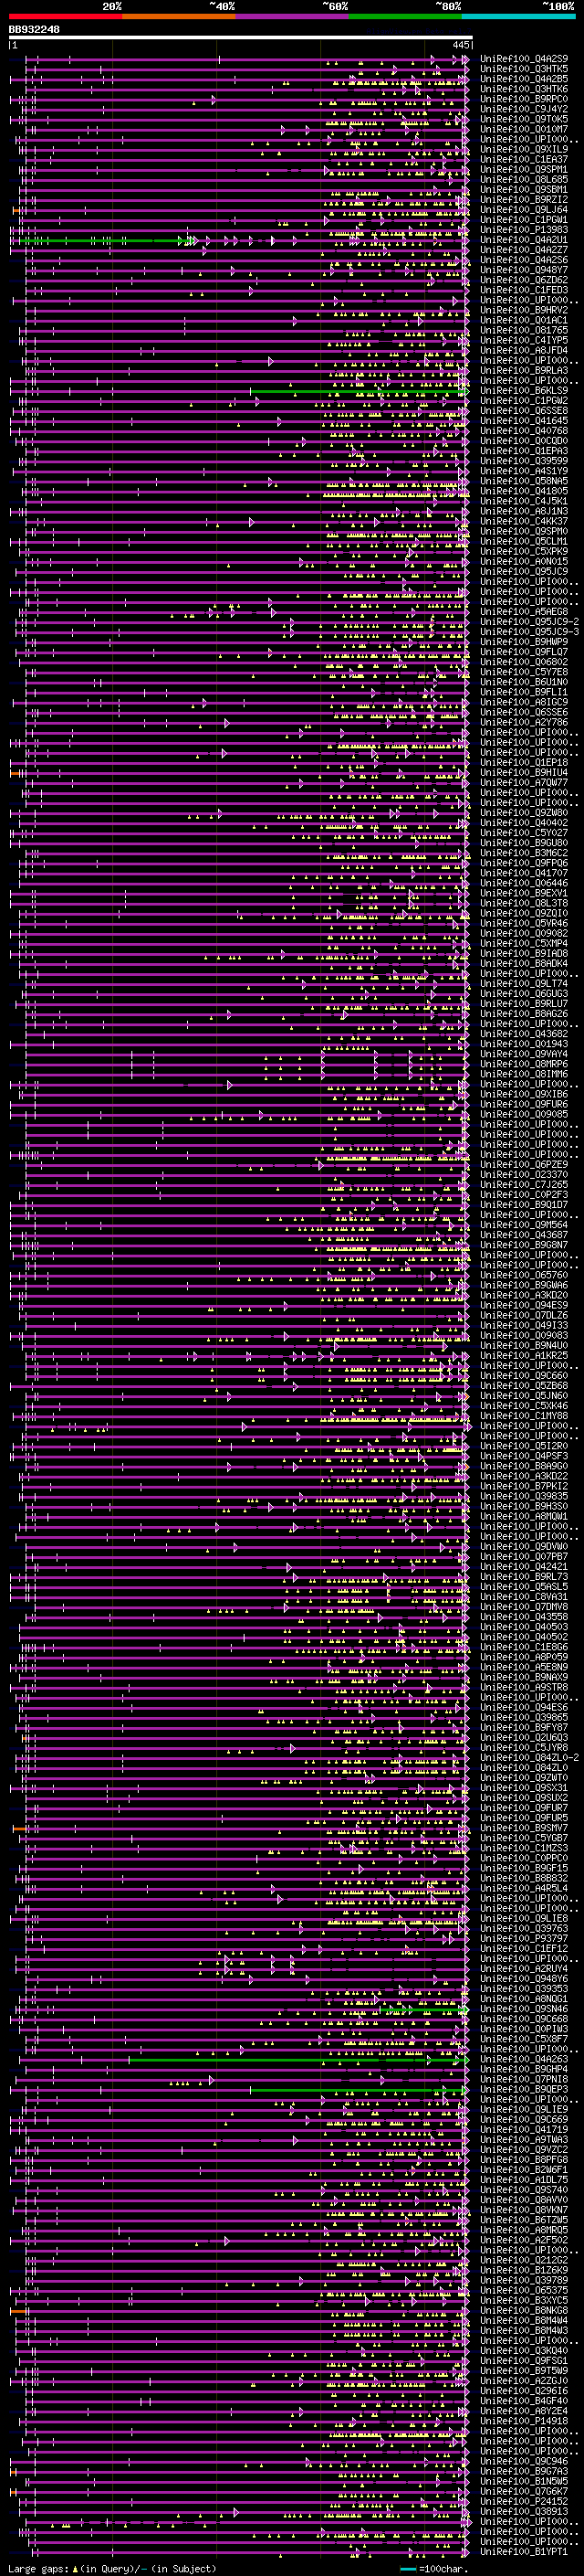
Task: Click the red 20% identity legend bar
Action: click(65, 16)
